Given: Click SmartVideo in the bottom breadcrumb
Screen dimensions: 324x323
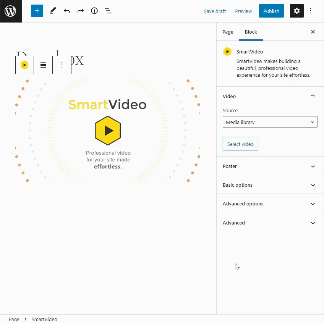Looking at the screenshot, I should [44, 319].
